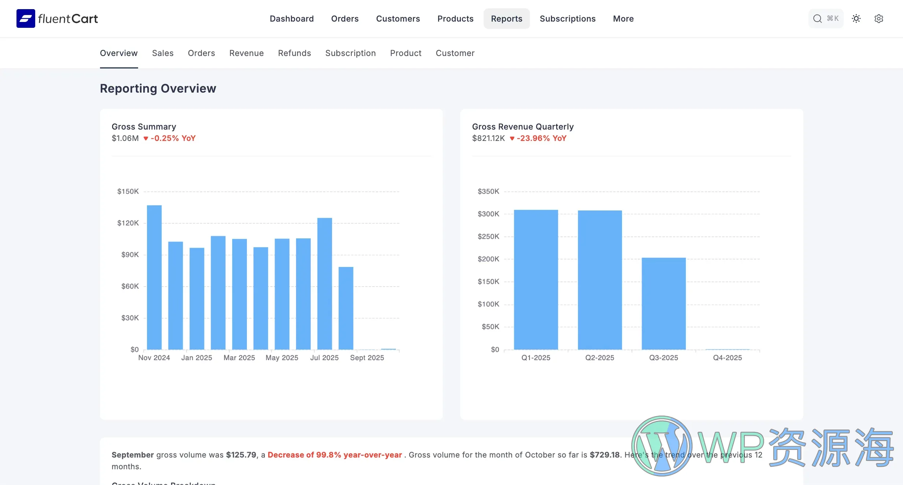Viewport: 903px width, 485px height.
Task: View the Subscription report tab
Action: tap(350, 53)
